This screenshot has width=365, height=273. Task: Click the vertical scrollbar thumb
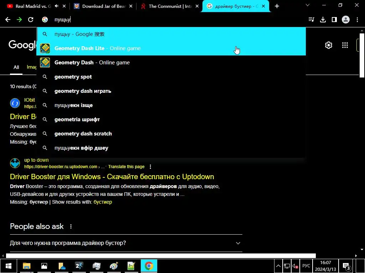[362, 55]
